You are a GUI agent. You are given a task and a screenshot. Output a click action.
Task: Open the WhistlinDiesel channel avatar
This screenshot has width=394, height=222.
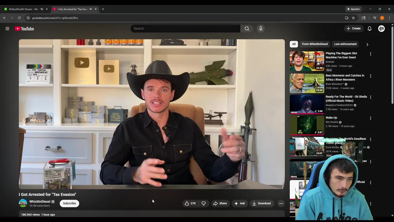(x=23, y=203)
